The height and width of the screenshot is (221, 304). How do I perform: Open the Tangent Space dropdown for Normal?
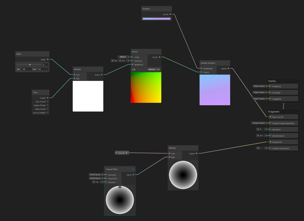259,123
